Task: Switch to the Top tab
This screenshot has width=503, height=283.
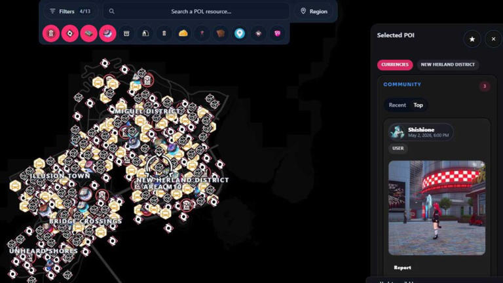Action: tap(418, 105)
